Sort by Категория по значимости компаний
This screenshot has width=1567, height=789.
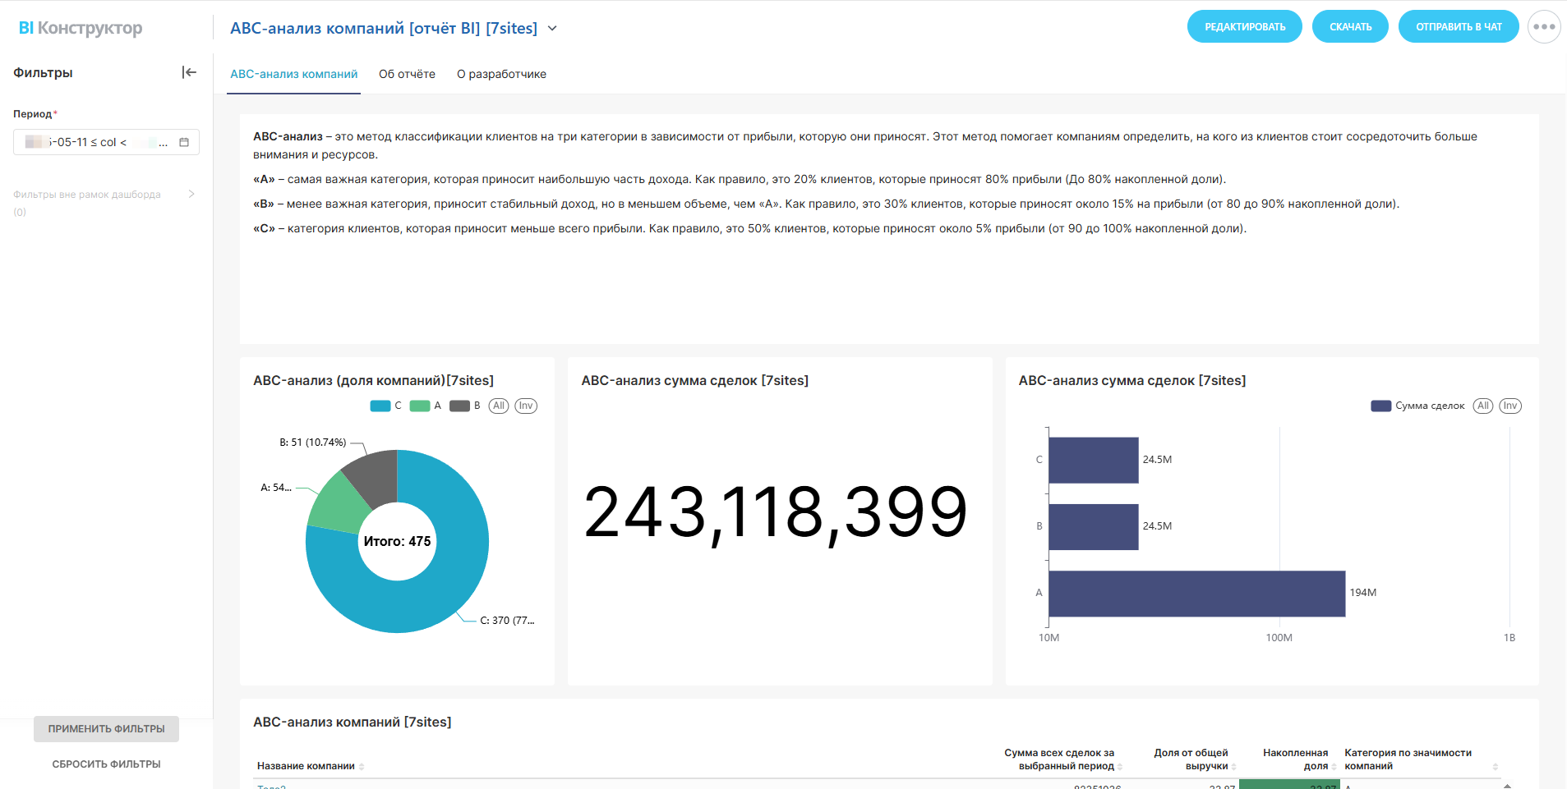(x=1495, y=767)
